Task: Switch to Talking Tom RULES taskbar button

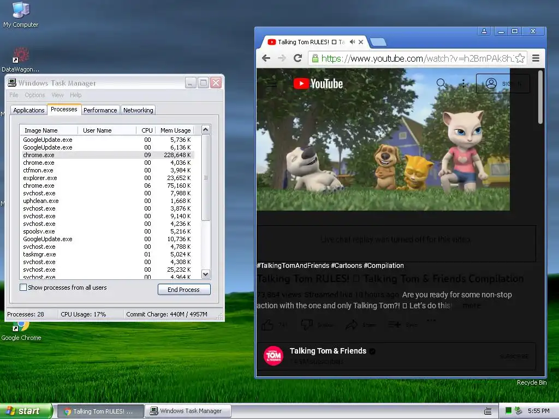Action: coord(100,411)
